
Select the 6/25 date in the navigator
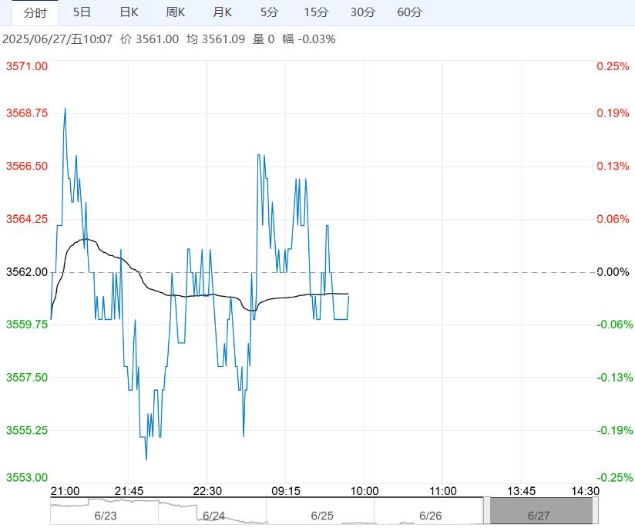321,515
